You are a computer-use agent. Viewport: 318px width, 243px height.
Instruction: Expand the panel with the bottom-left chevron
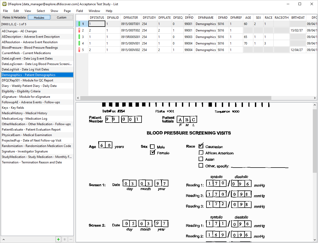pos(4,239)
